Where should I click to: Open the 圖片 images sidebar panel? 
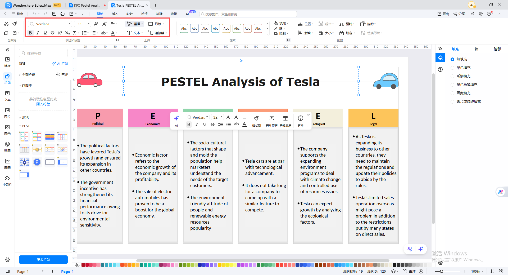7,113
